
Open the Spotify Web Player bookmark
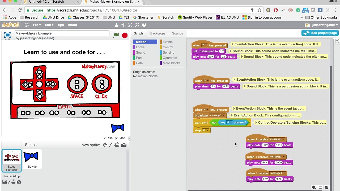195,18
